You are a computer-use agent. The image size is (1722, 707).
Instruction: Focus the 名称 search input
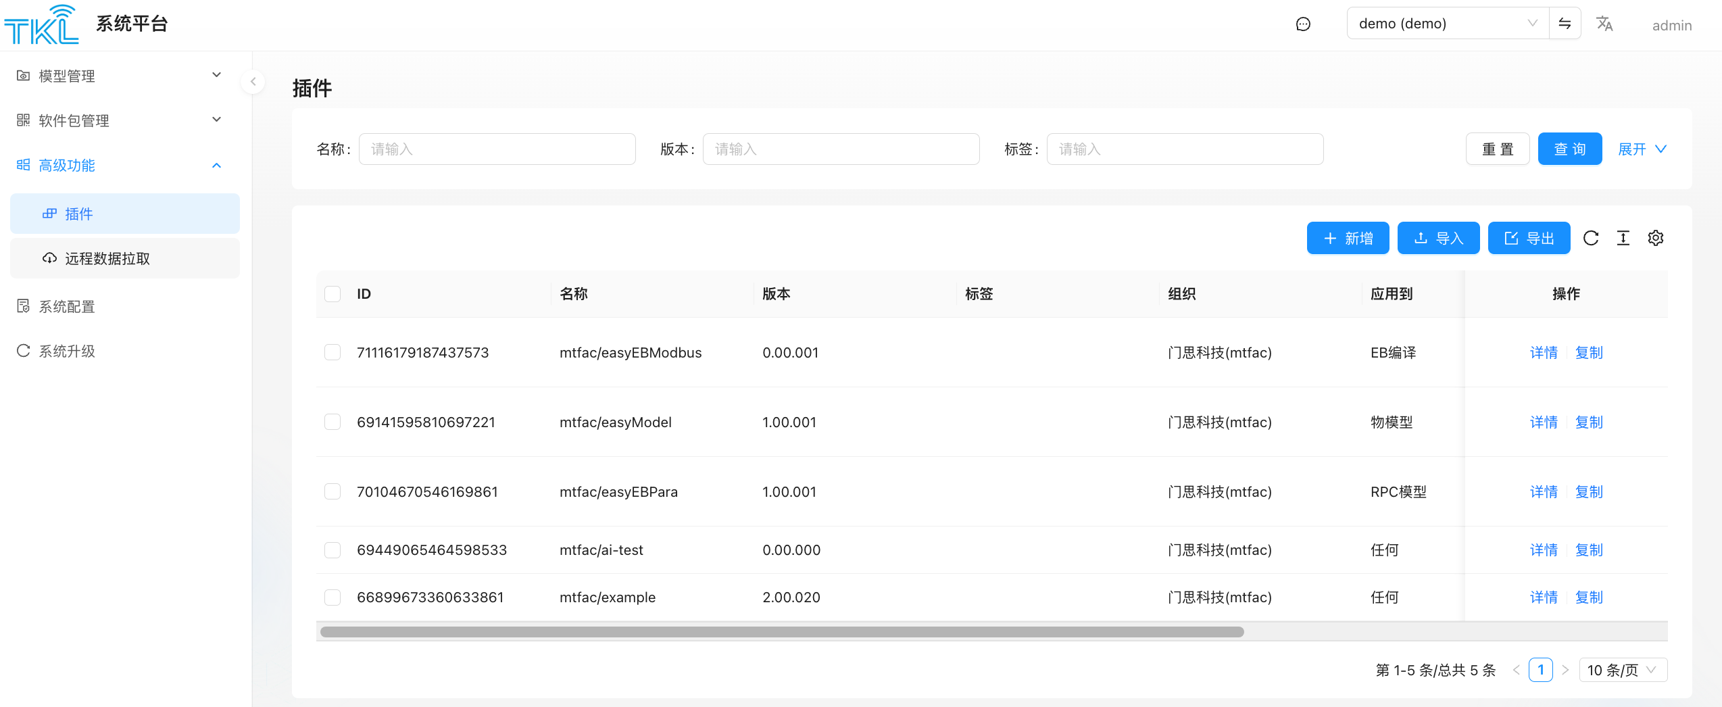coord(497,149)
